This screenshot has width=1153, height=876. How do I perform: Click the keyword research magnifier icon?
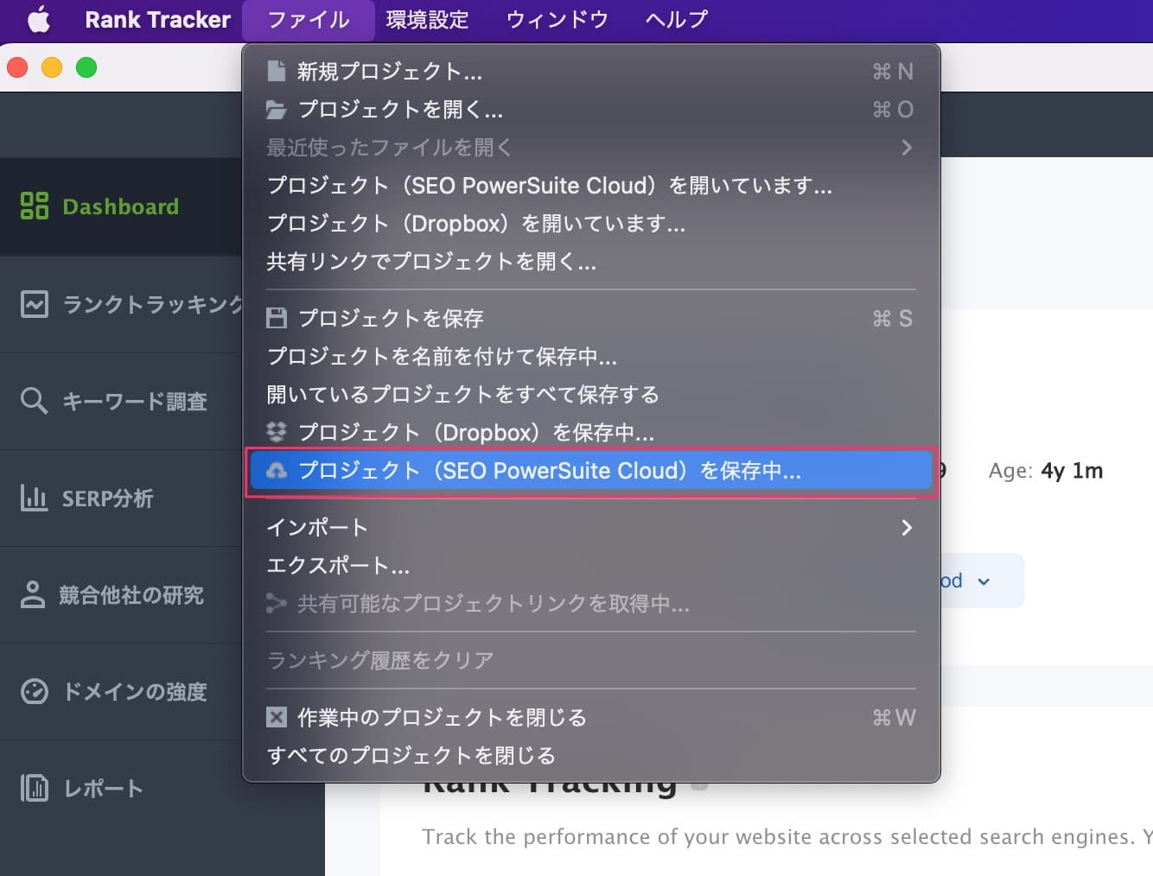34,401
